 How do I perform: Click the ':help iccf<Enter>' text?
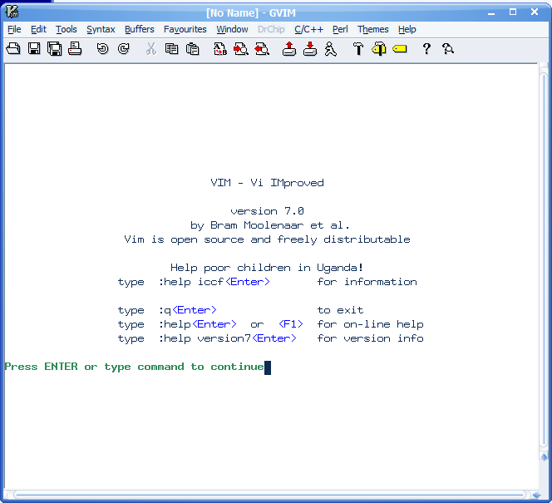point(214,282)
